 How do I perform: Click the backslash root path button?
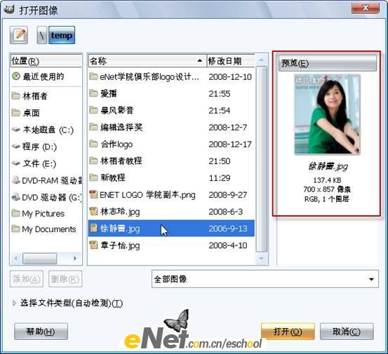coord(42,35)
